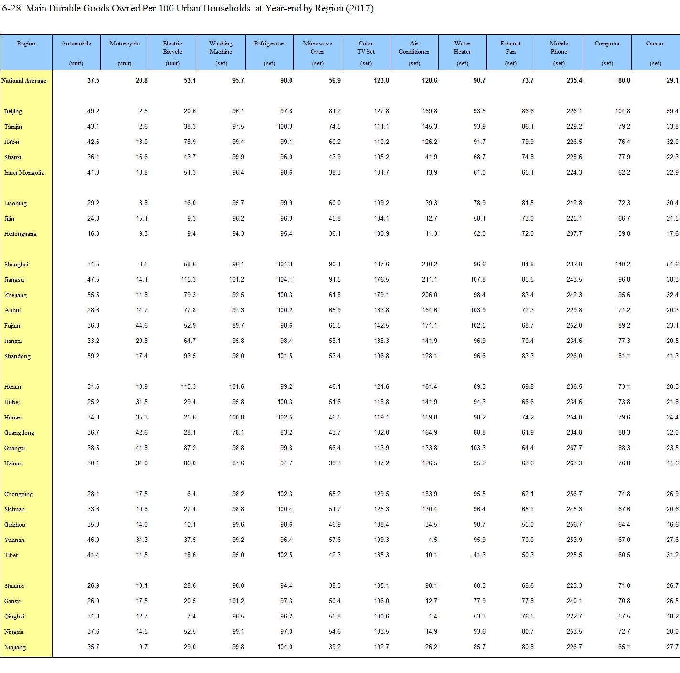Click Shandong automobile value 59.2
680x673 pixels.
[x=93, y=356]
